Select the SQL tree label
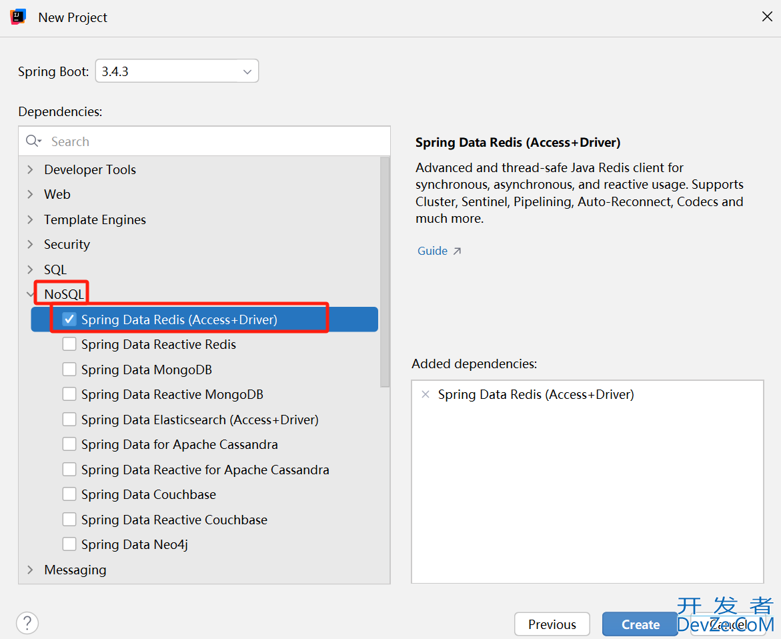The height and width of the screenshot is (639, 781). tap(55, 269)
